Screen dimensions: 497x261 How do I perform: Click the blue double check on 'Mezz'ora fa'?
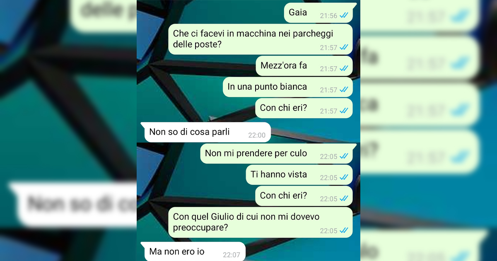click(x=344, y=69)
